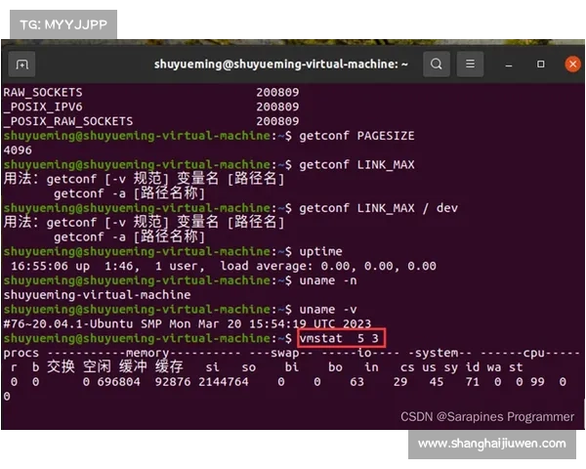Open the hamburger menu button
Screen dimensions: 586x469
[470, 64]
